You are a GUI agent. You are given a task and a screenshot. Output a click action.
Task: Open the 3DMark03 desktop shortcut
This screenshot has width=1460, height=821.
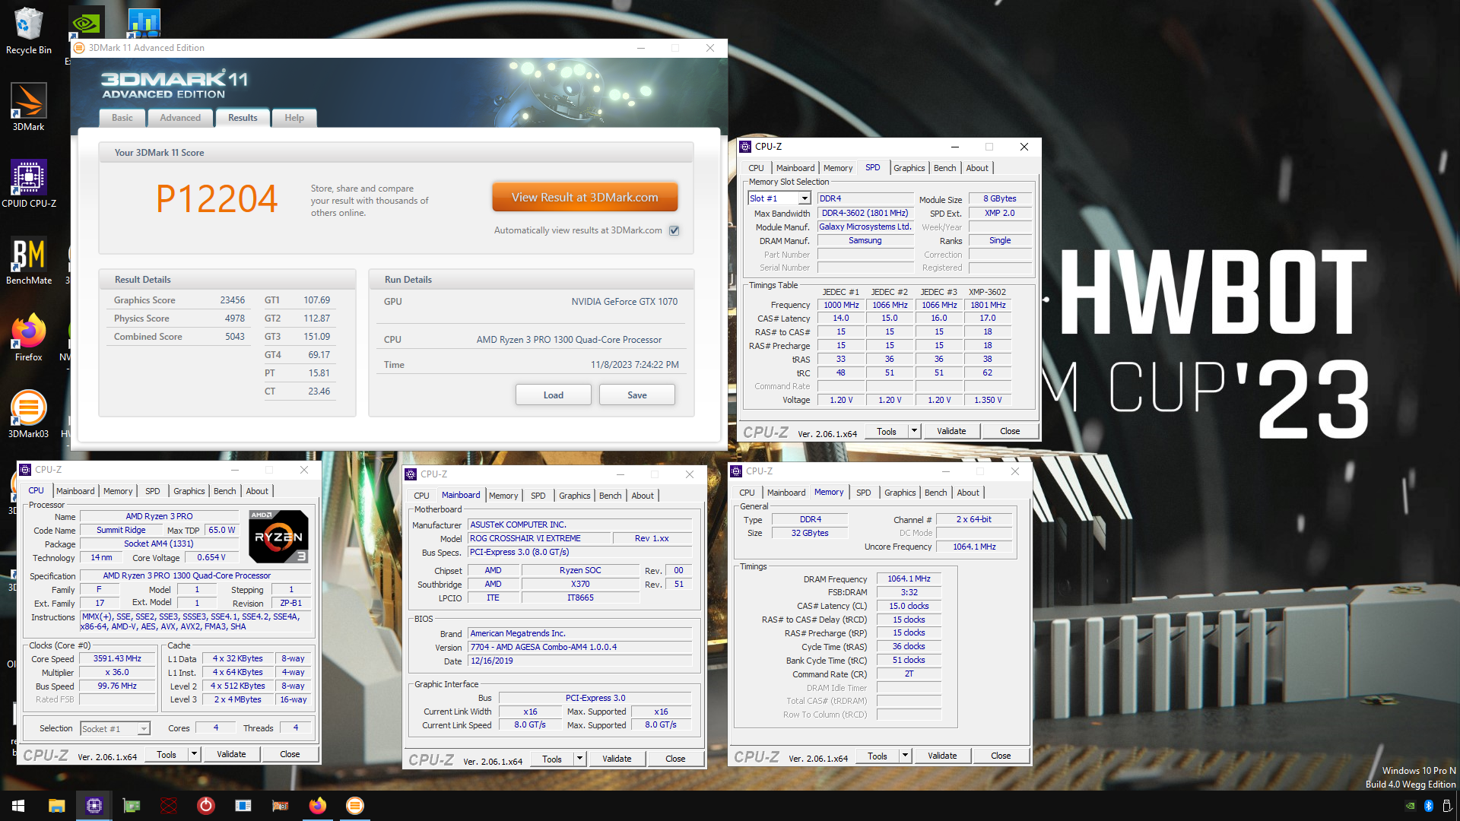pyautogui.click(x=28, y=414)
